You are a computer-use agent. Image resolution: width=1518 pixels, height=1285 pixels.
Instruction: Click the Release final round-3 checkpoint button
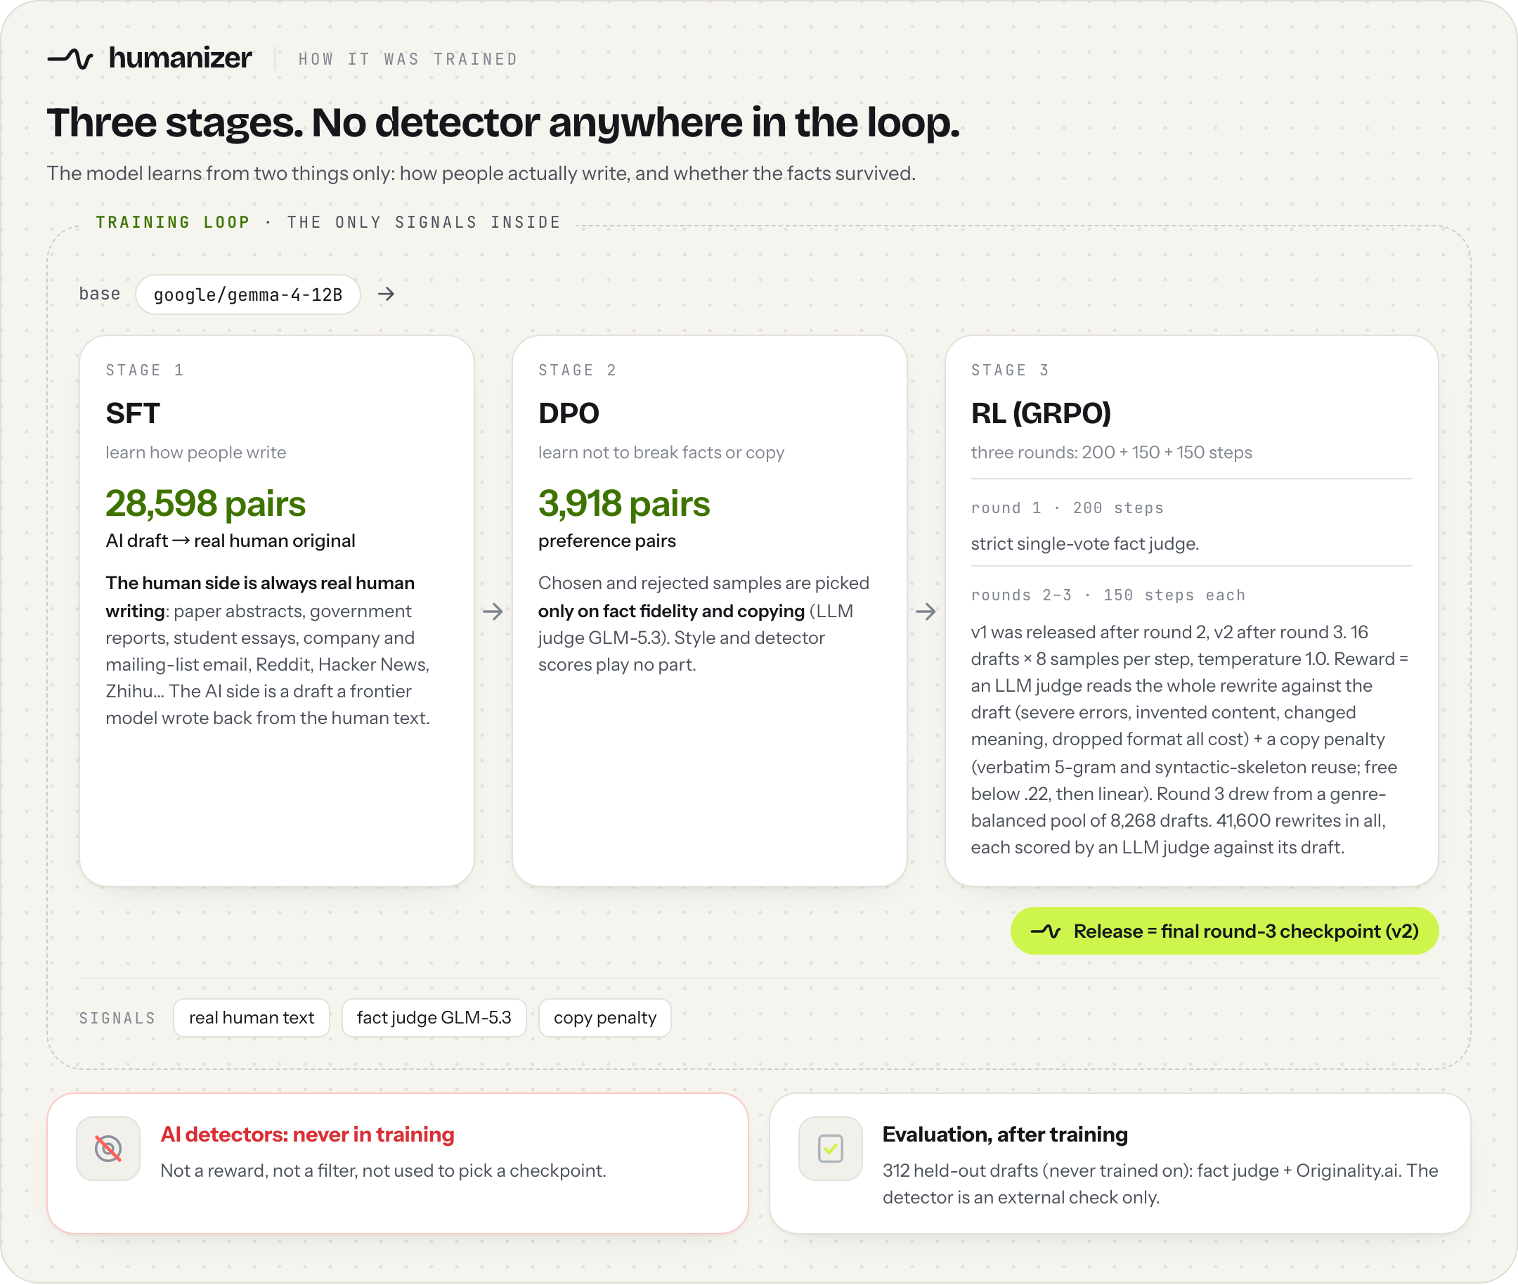click(x=1224, y=931)
